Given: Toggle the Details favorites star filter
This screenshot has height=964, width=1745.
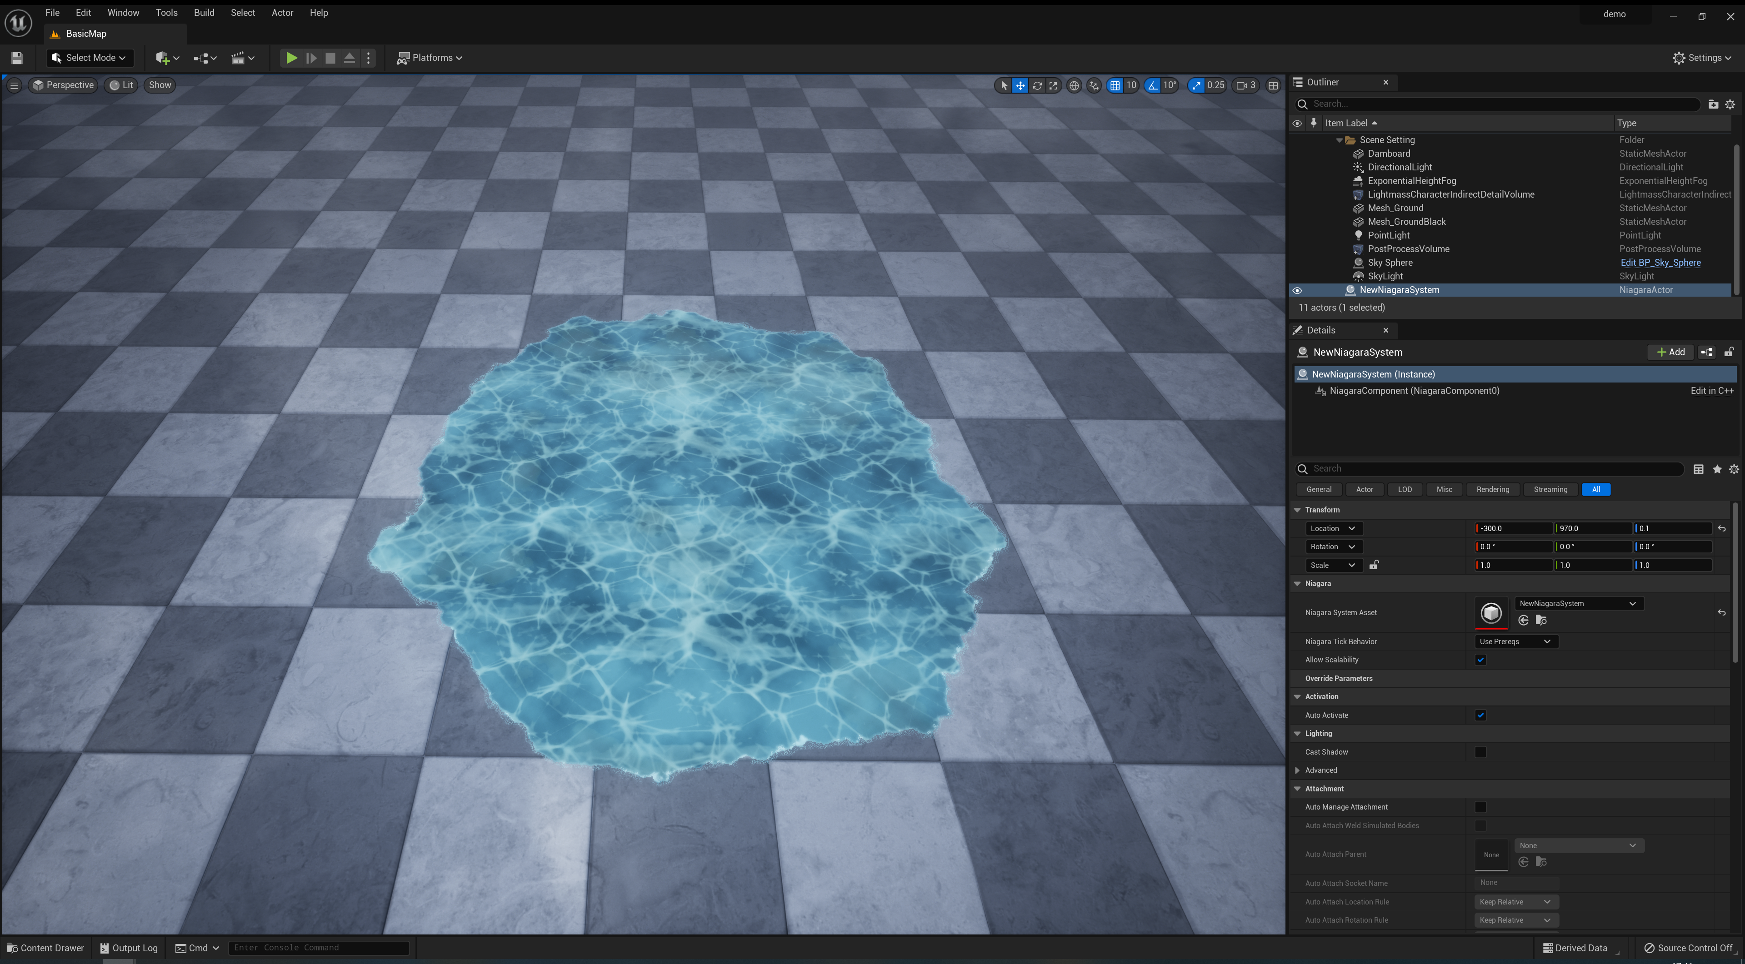Looking at the screenshot, I should click(1716, 469).
